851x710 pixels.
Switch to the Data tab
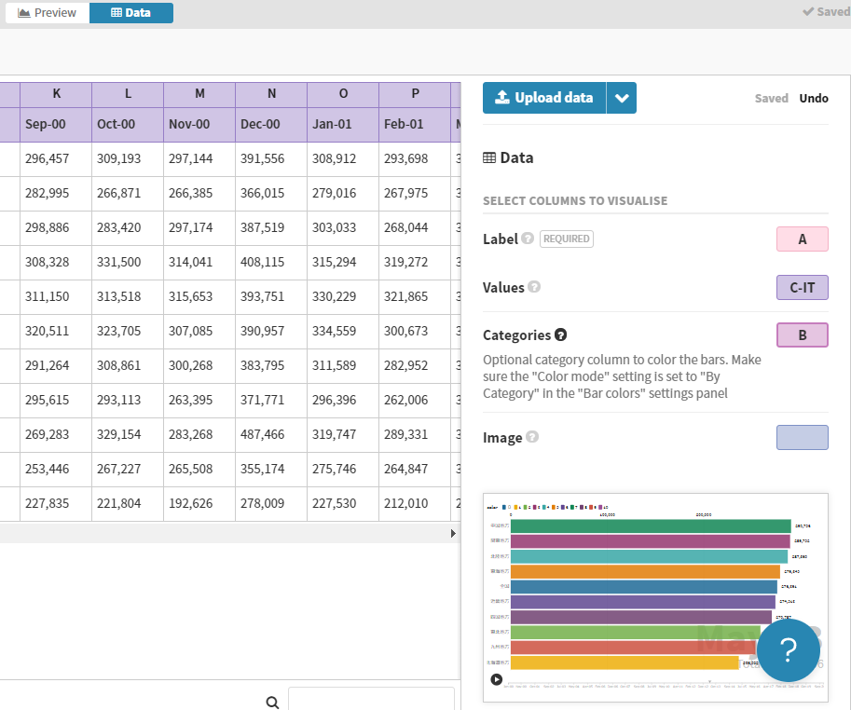131,12
